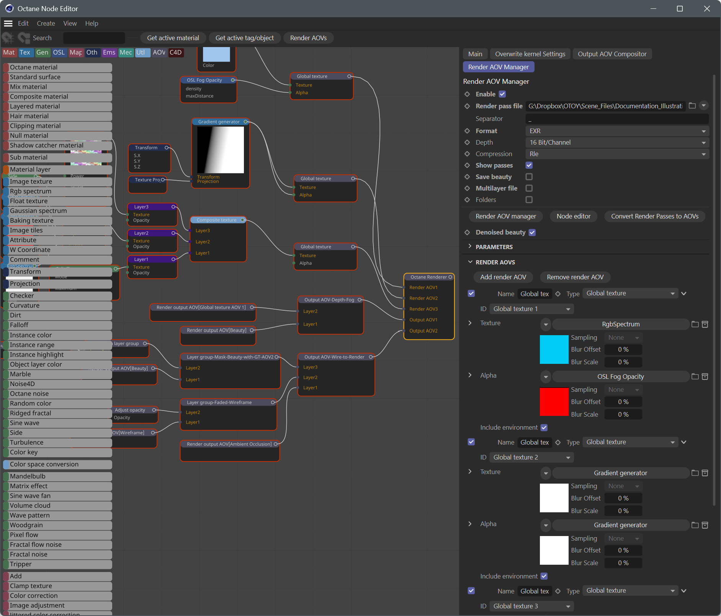Viewport: 721px width, 616px height.
Task: Switch to the Output AOV Compositor tab
Action: (611, 54)
